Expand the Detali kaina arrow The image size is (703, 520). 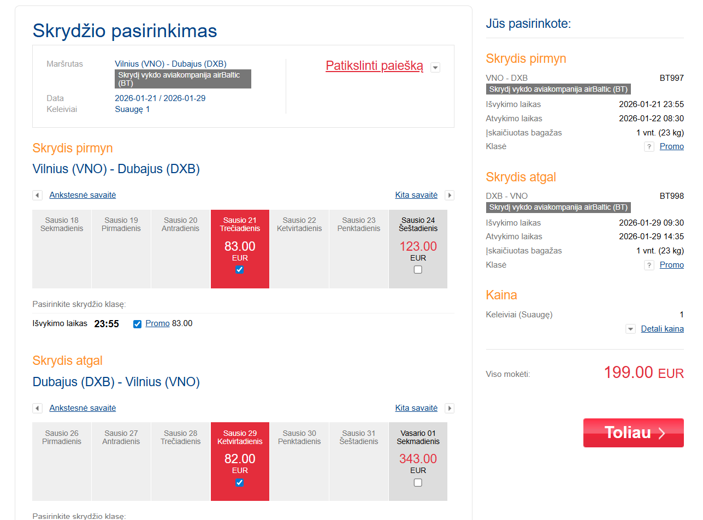[630, 329]
